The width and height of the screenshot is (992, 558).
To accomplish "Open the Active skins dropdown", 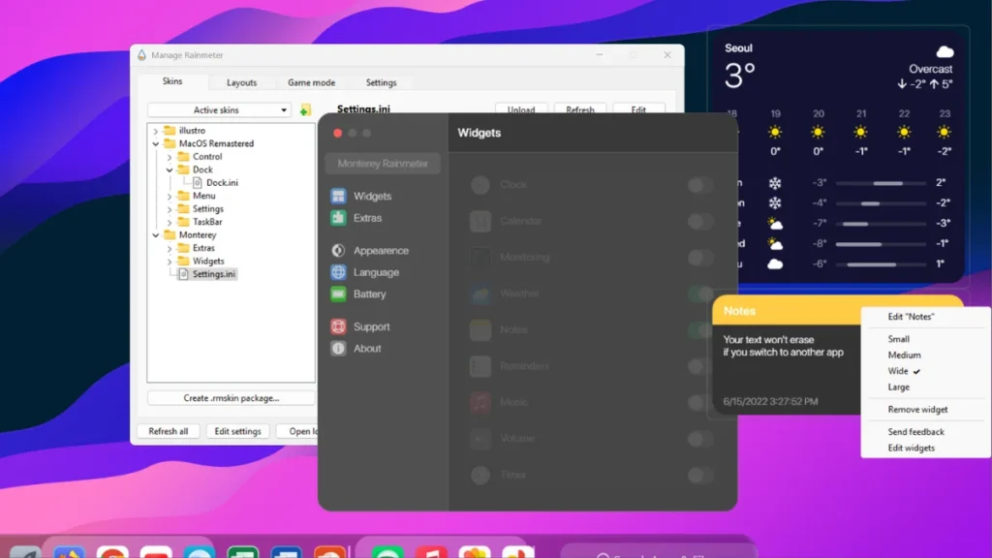I will (219, 110).
